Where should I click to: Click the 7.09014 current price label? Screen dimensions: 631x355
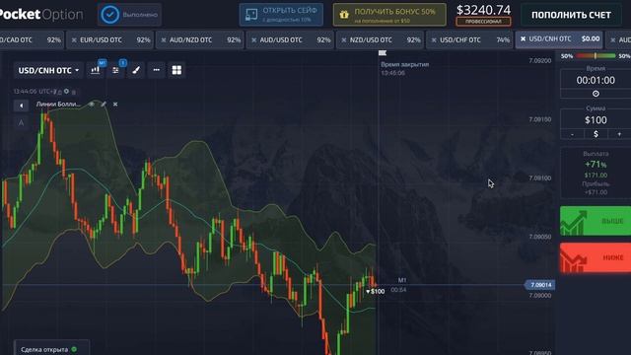tap(540, 285)
